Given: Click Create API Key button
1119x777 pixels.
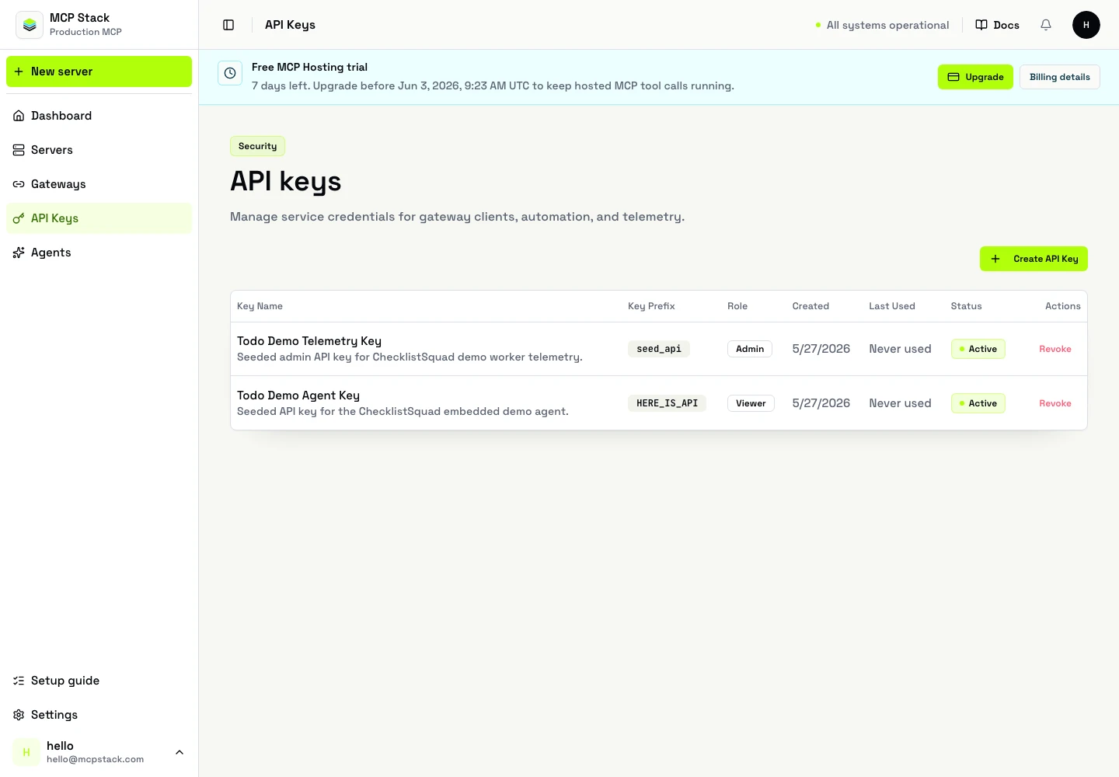Looking at the screenshot, I should pyautogui.click(x=1034, y=259).
